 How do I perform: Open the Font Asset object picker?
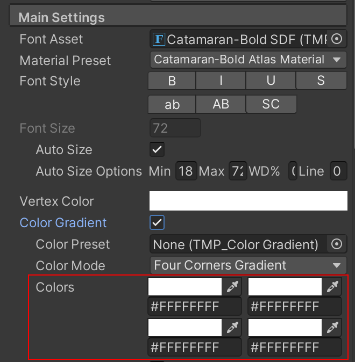click(x=337, y=39)
